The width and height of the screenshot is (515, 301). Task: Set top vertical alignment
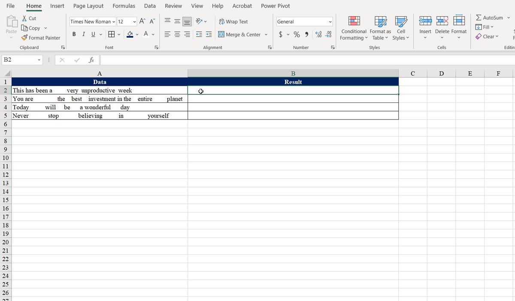[167, 21]
